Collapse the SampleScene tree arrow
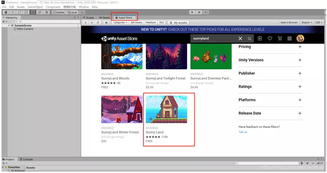This screenshot has height=173, width=327. (x=9, y=26)
